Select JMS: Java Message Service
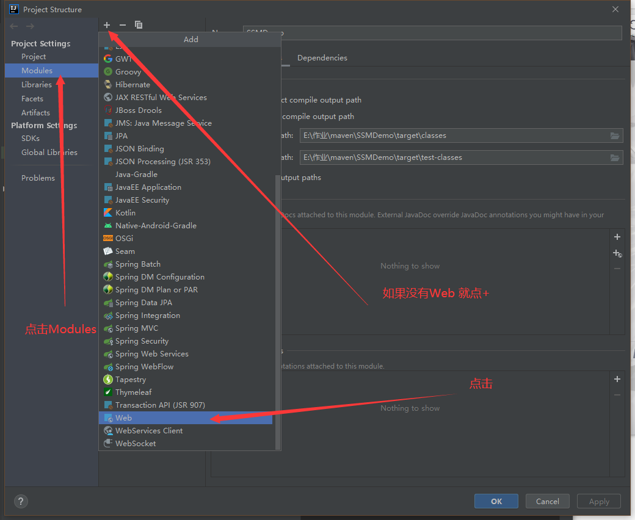This screenshot has width=635, height=520. pos(186,123)
